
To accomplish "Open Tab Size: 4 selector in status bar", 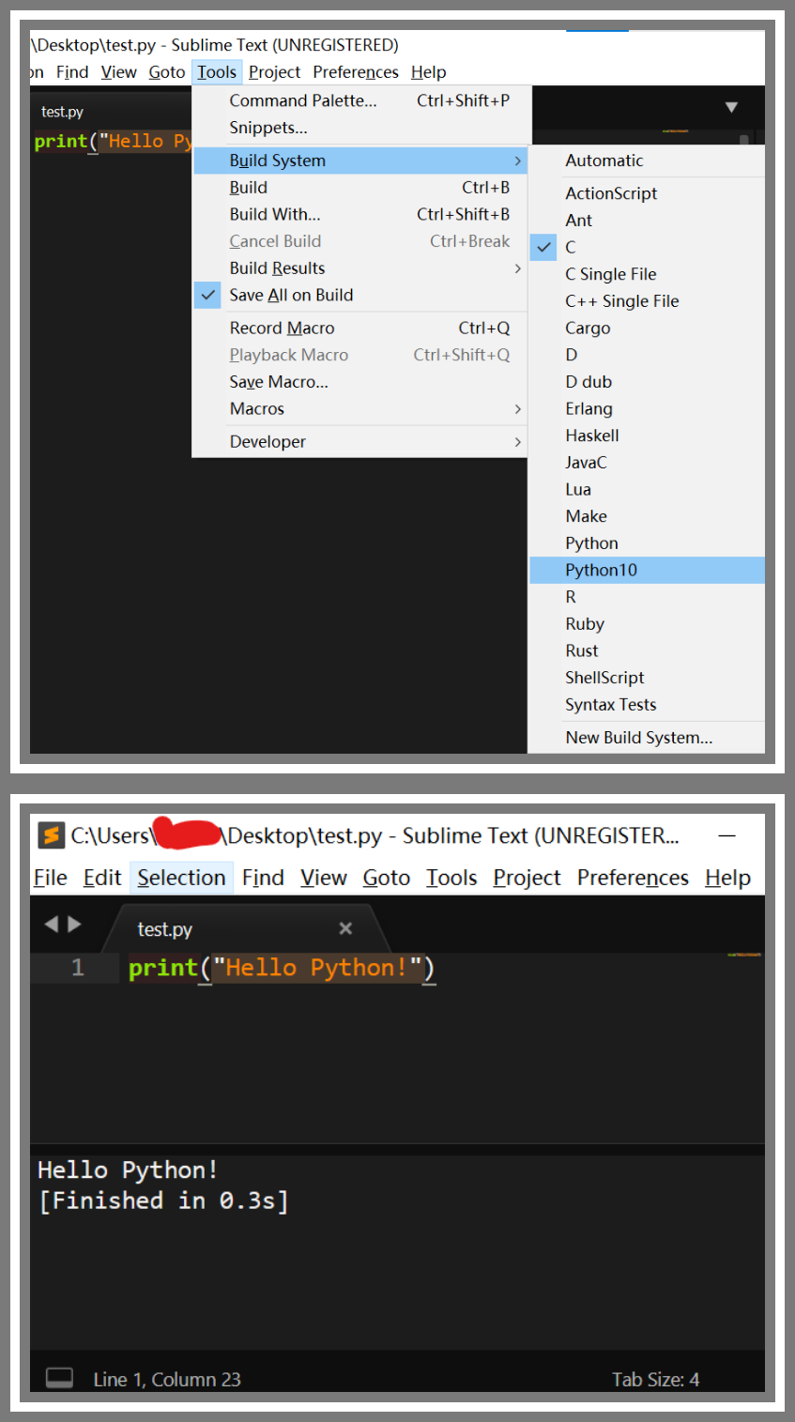I will [x=655, y=1379].
